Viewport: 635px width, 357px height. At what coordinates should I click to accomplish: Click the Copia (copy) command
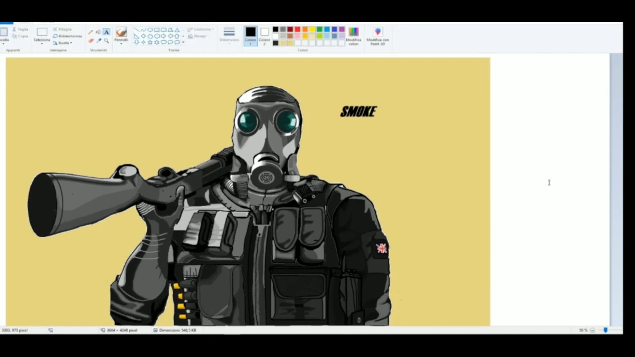(x=19, y=36)
